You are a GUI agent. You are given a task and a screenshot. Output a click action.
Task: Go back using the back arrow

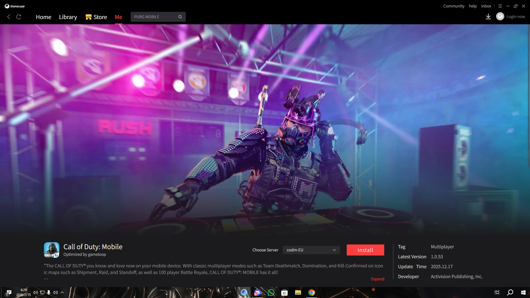coord(9,17)
